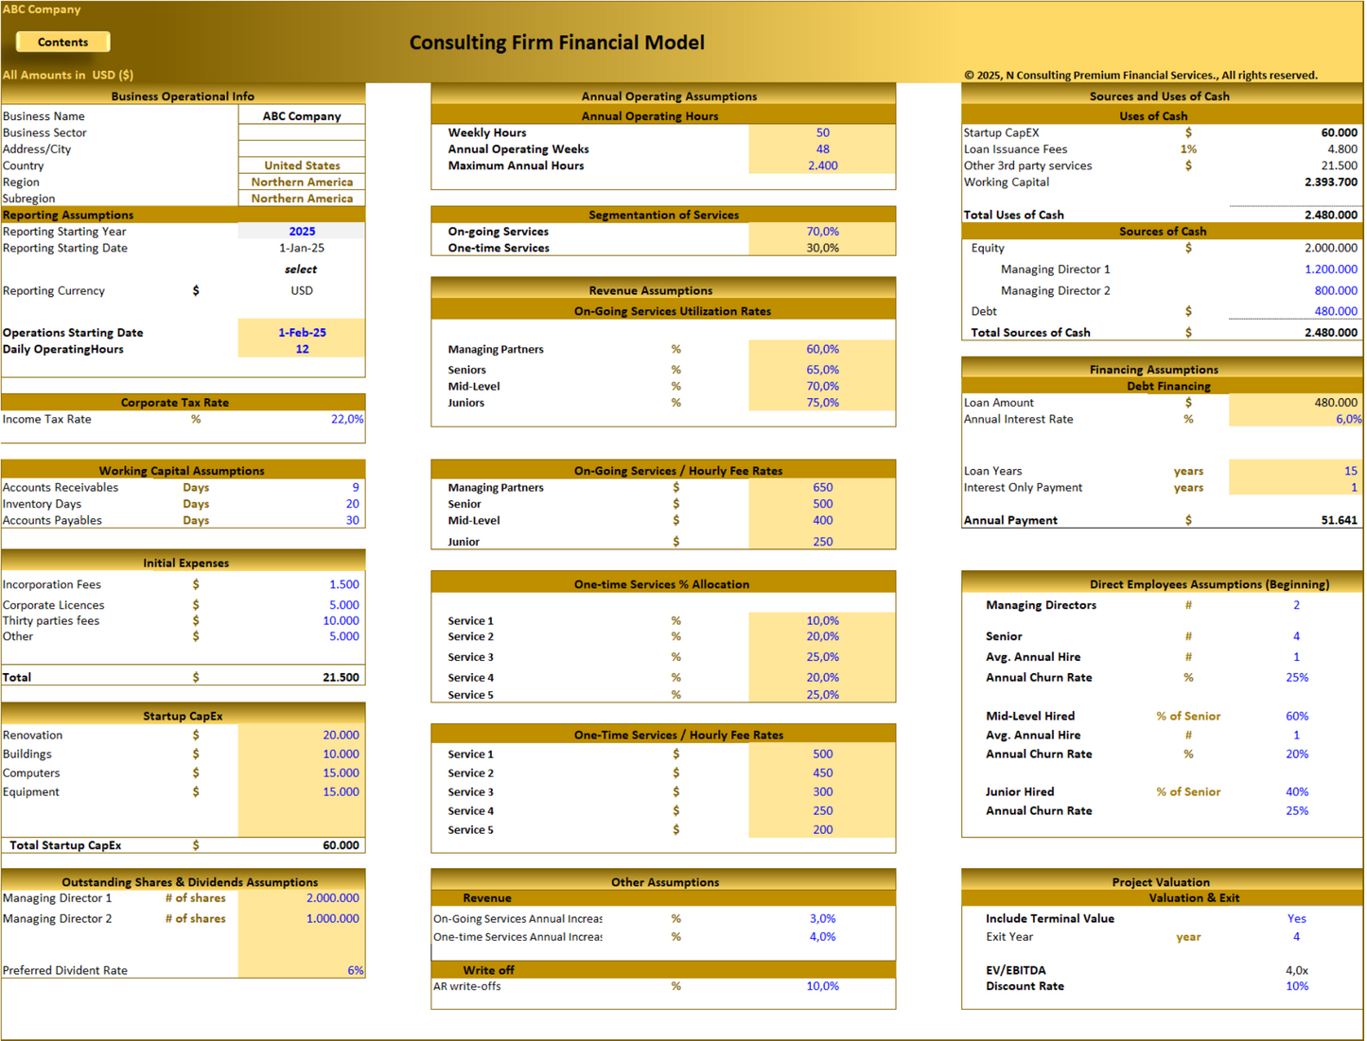Select the Weekly Hours value 50

pyautogui.click(x=822, y=133)
